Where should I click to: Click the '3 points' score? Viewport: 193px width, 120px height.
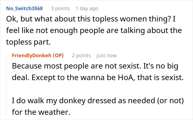[x=61, y=9]
